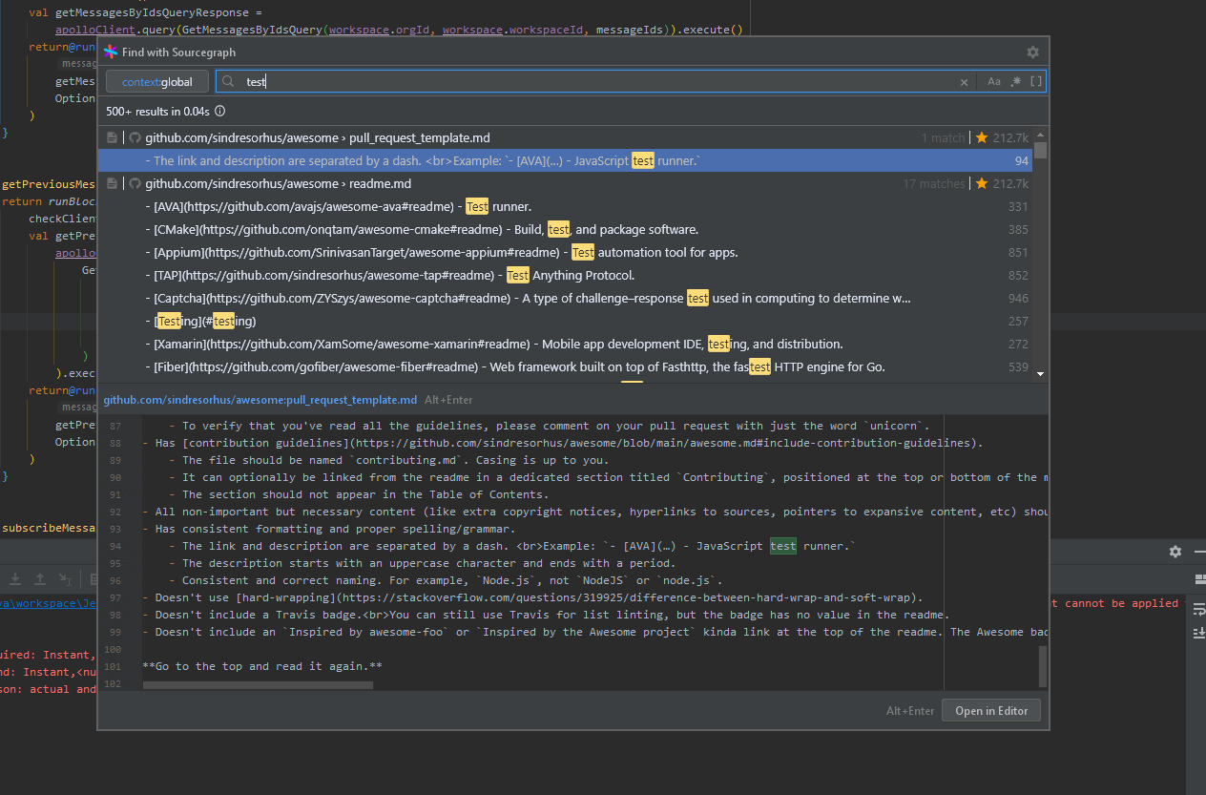The height and width of the screenshot is (795, 1206).
Task: Select the pull_request_template.md file header row
Action: coord(566,137)
